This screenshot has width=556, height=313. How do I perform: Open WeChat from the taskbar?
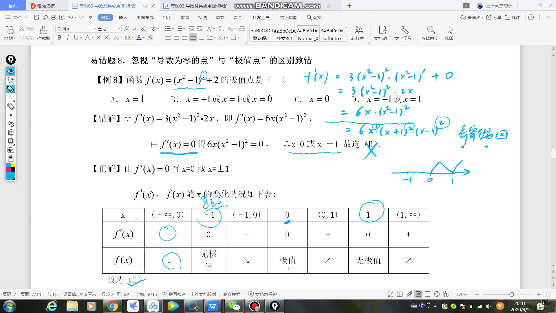tap(234, 306)
